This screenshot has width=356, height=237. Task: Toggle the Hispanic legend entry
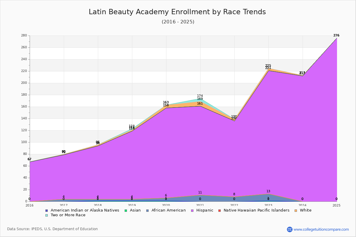click(x=202, y=210)
